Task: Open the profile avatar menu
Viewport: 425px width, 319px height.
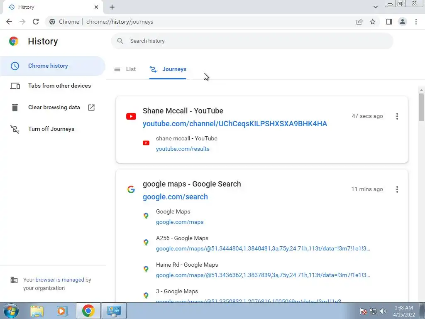Action: 403,22
